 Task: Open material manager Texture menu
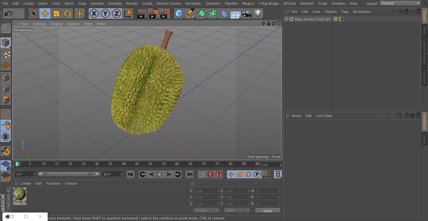click(71, 183)
